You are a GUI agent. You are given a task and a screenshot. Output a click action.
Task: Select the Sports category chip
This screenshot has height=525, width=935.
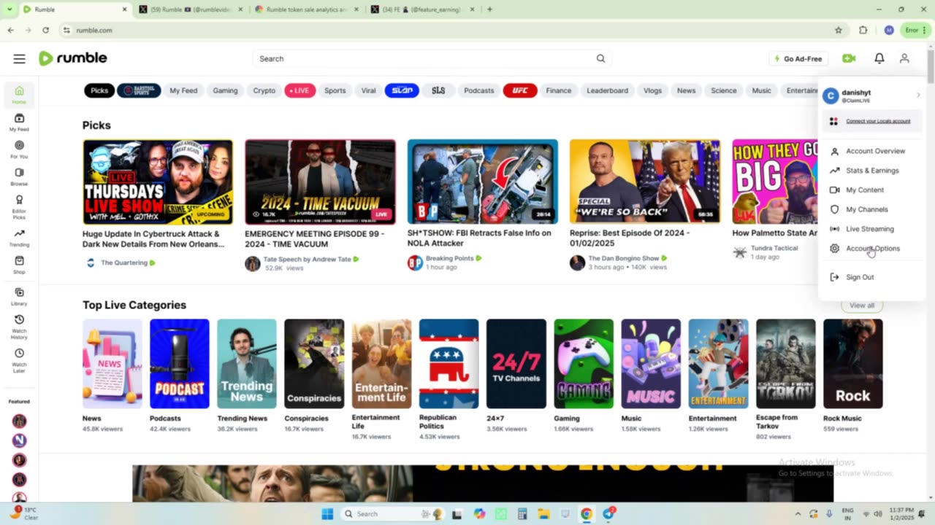coord(335,90)
